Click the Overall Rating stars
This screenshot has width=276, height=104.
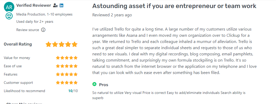coord(61,44)
